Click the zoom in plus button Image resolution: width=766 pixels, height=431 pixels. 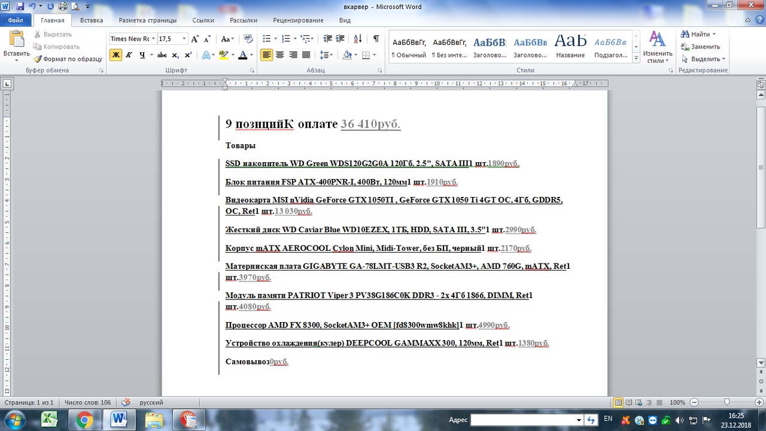[x=761, y=402]
